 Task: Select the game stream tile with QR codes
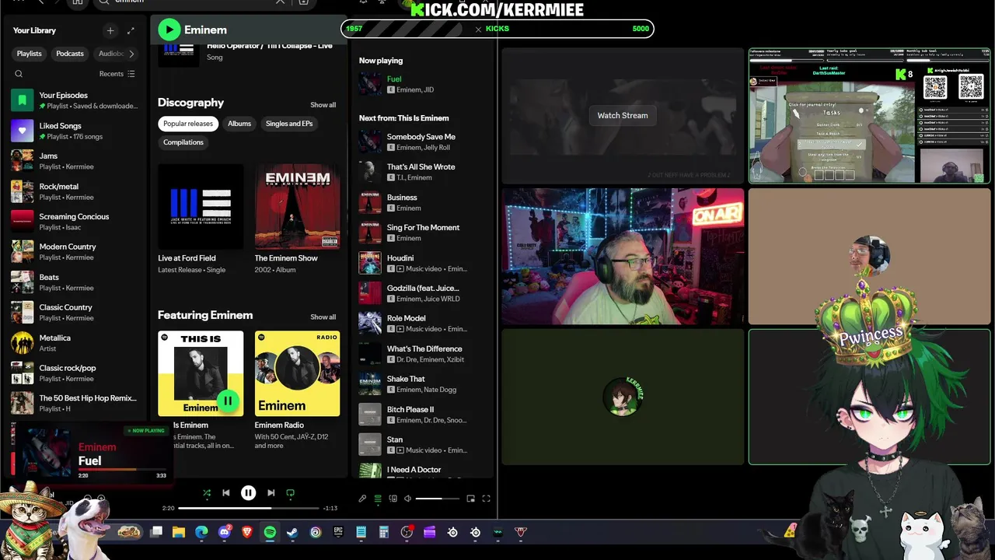pos(869,116)
